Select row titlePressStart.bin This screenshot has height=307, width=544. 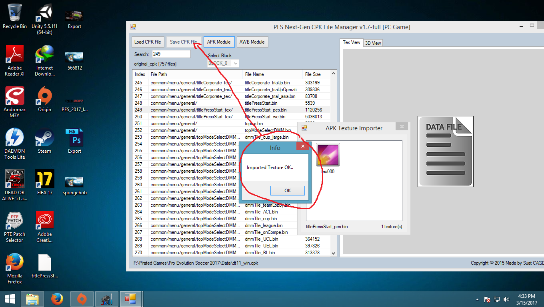pyautogui.click(x=232, y=103)
